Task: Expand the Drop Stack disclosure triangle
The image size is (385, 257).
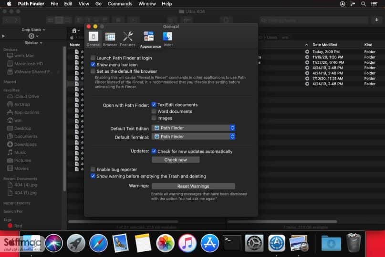Action: [3, 36]
